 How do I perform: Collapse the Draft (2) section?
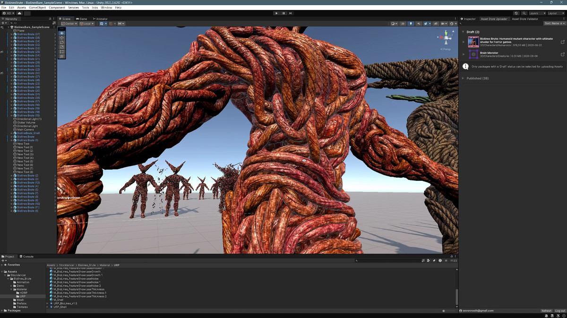point(463,32)
